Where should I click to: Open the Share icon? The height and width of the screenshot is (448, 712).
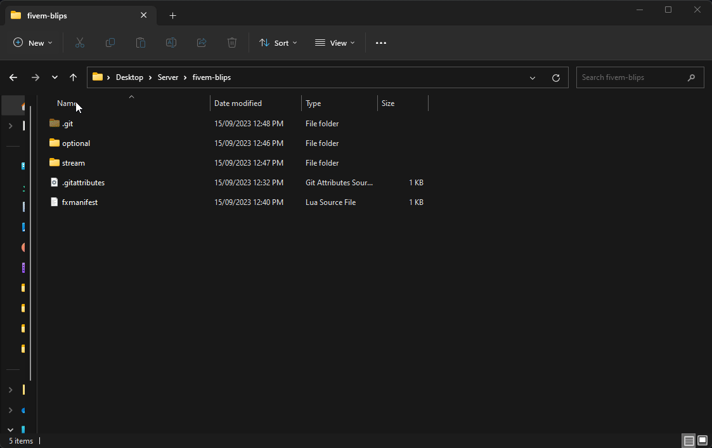201,43
